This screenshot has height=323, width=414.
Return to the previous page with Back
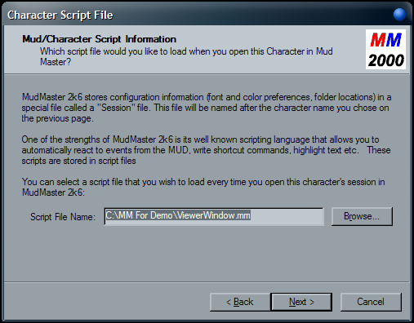(240, 302)
